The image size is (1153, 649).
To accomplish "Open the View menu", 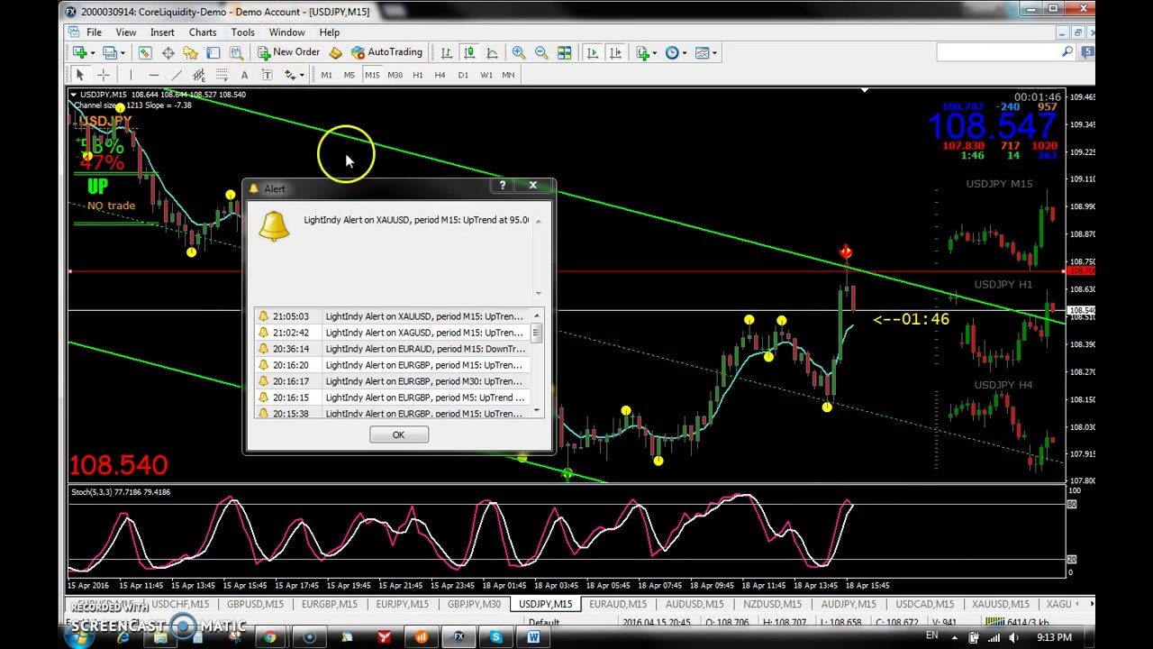I will [x=126, y=32].
